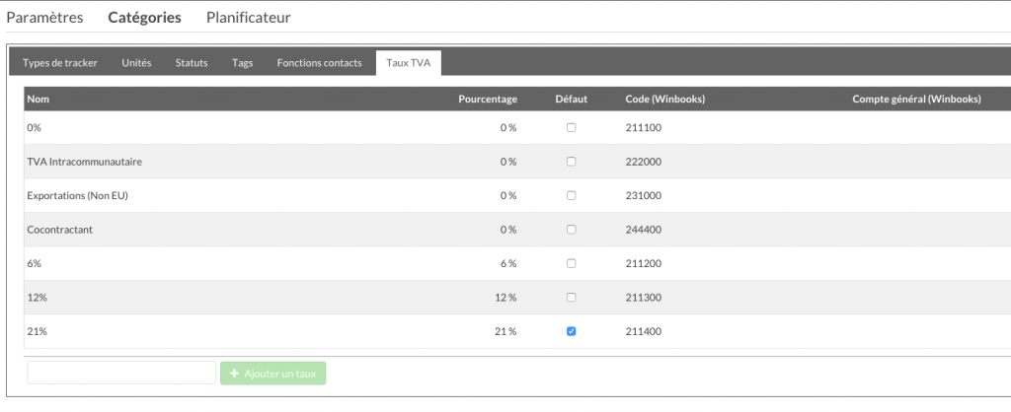
Task: Open the Paramètres section
Action: (44, 18)
